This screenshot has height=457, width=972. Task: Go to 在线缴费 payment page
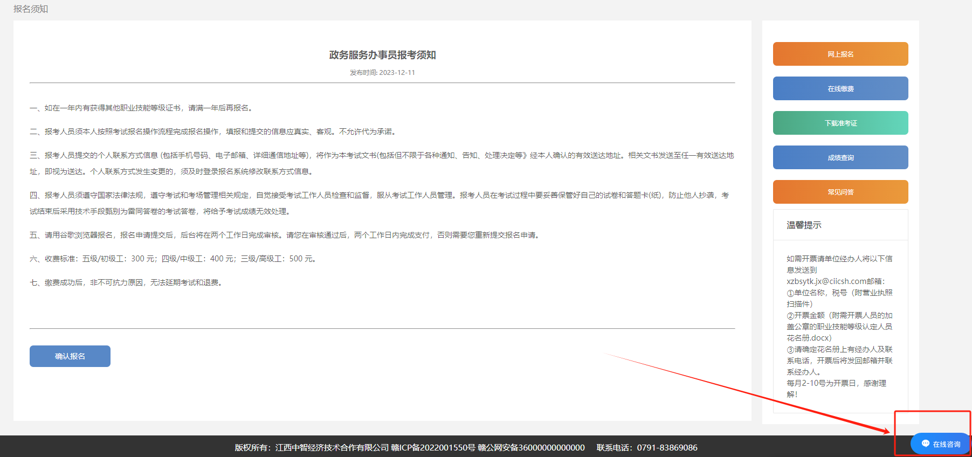(x=840, y=88)
